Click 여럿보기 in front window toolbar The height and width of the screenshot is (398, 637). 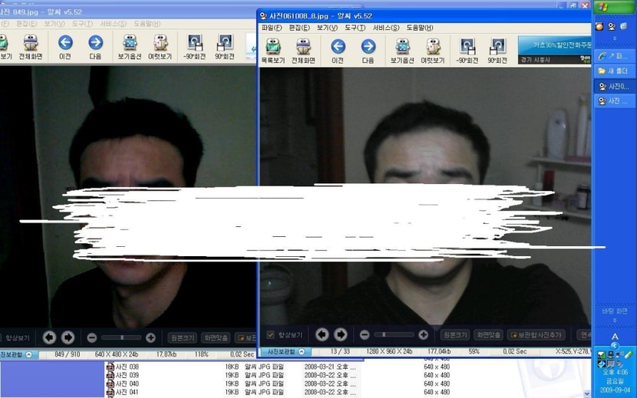click(433, 51)
